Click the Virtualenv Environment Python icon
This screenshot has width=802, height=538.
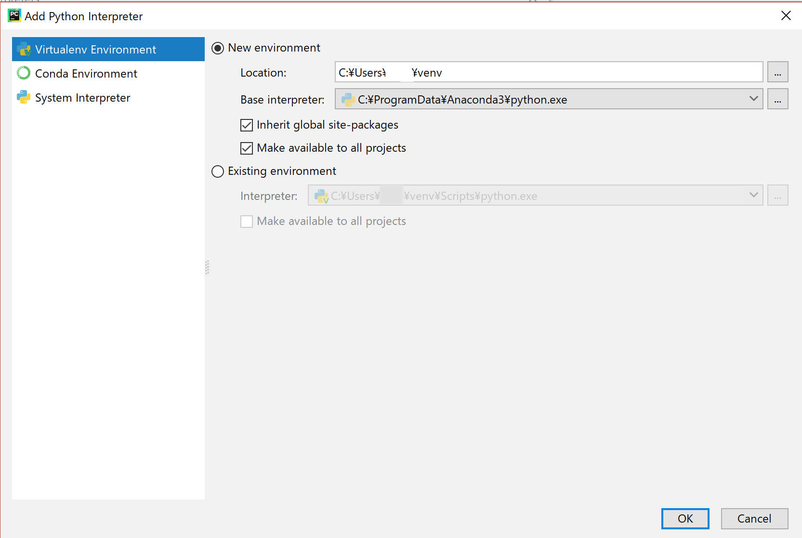[x=24, y=49]
